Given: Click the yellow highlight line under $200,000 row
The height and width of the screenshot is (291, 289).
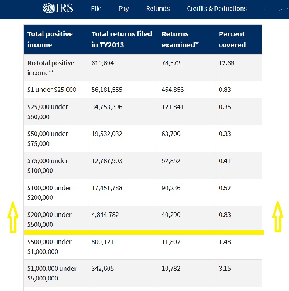Looking at the screenshot, I should [x=143, y=232].
